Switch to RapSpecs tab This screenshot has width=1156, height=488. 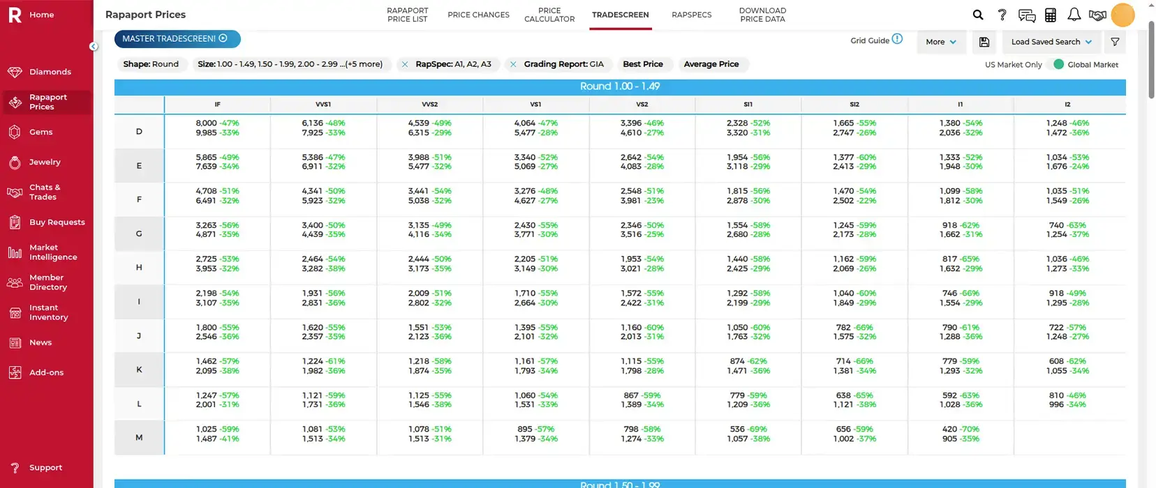tap(692, 15)
